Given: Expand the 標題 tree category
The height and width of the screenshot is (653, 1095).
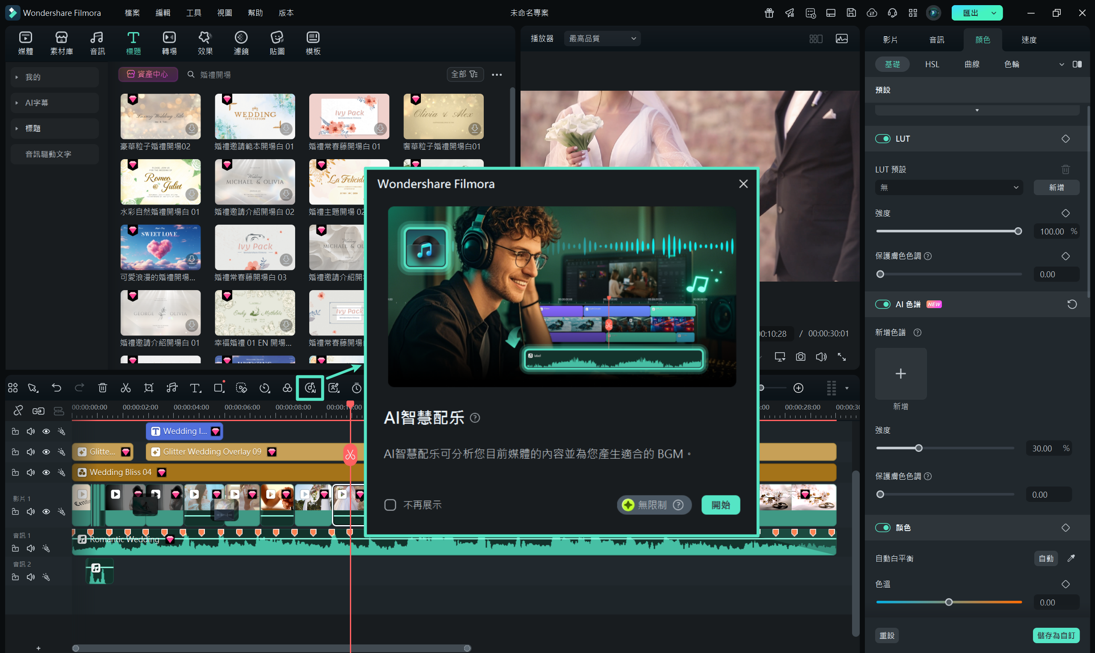Looking at the screenshot, I should pyautogui.click(x=17, y=128).
